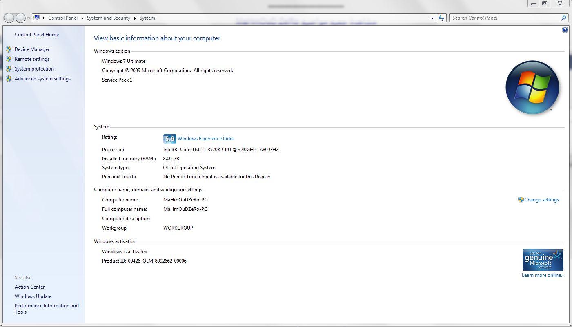572x327 pixels.
Task: Click the WORKGROUP value
Action: [178, 228]
